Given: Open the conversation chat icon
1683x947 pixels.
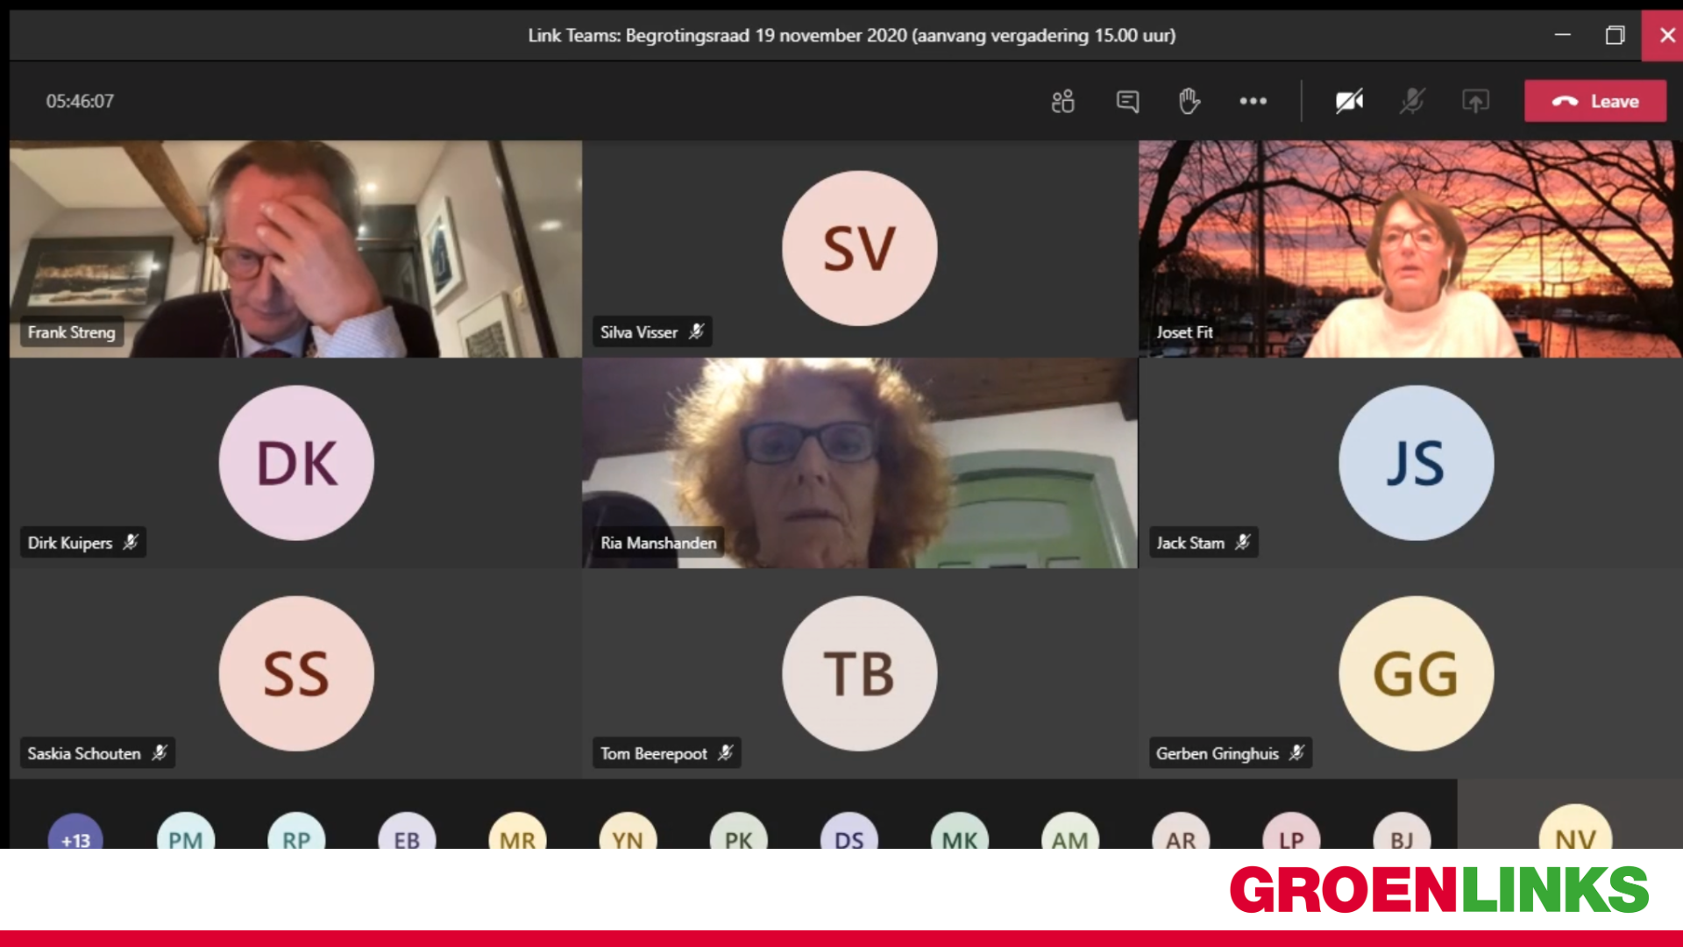Looking at the screenshot, I should point(1127,102).
